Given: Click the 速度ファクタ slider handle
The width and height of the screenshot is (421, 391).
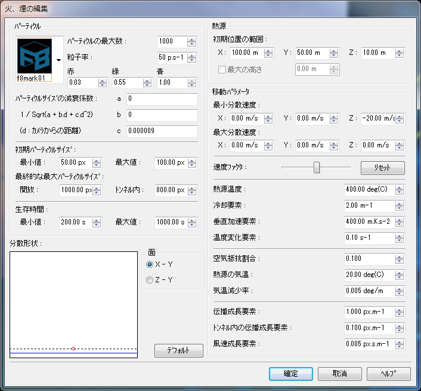Looking at the screenshot, I should click(x=317, y=167).
